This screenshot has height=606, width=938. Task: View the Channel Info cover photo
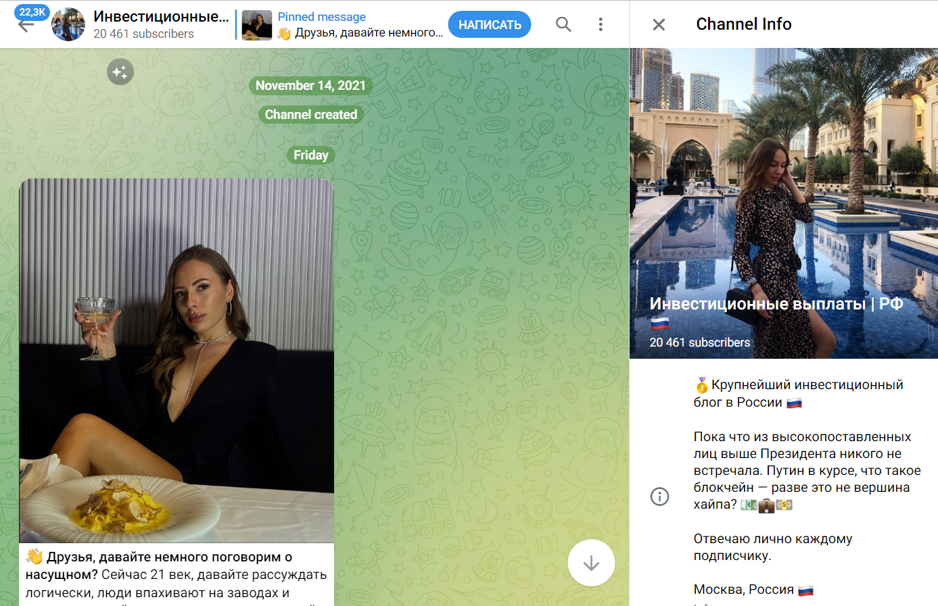pos(784,203)
